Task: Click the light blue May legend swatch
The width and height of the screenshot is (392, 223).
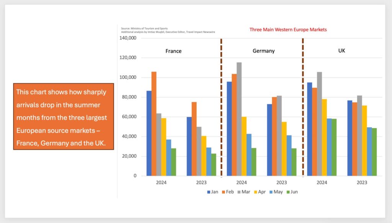Action: (x=269, y=192)
